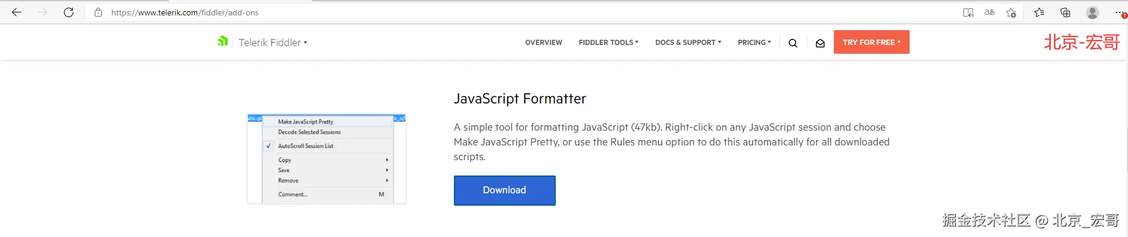Open the site search magnifier

tap(793, 43)
